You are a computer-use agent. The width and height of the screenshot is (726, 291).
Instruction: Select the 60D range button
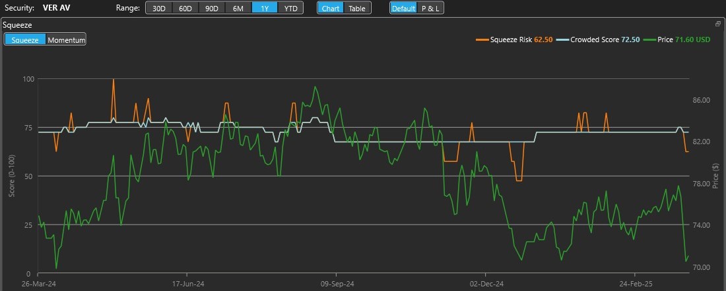[185, 9]
